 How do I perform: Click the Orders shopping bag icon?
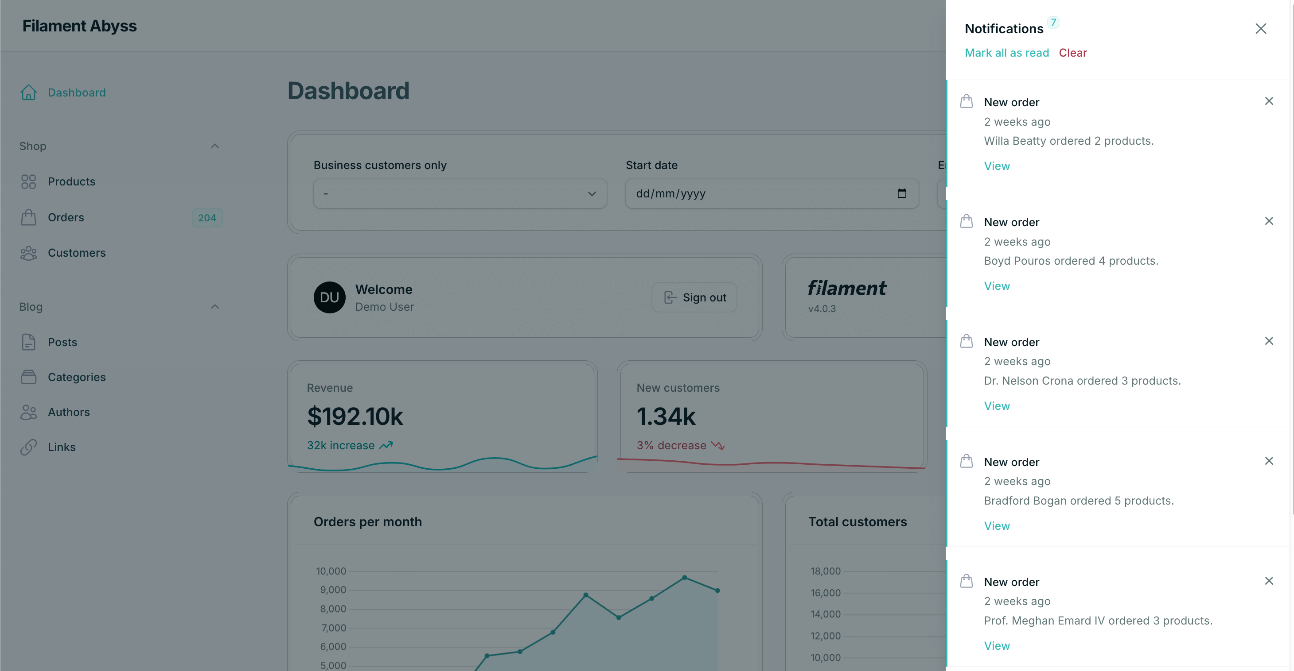(x=28, y=217)
